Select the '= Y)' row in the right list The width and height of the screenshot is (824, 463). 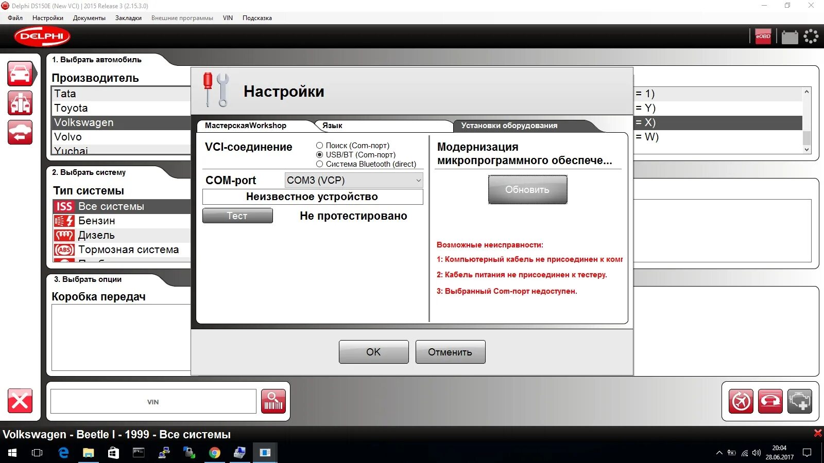coord(718,108)
